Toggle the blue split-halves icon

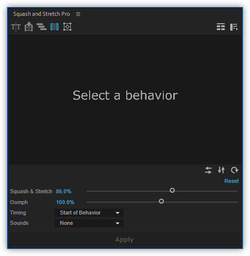pyautogui.click(x=54, y=27)
